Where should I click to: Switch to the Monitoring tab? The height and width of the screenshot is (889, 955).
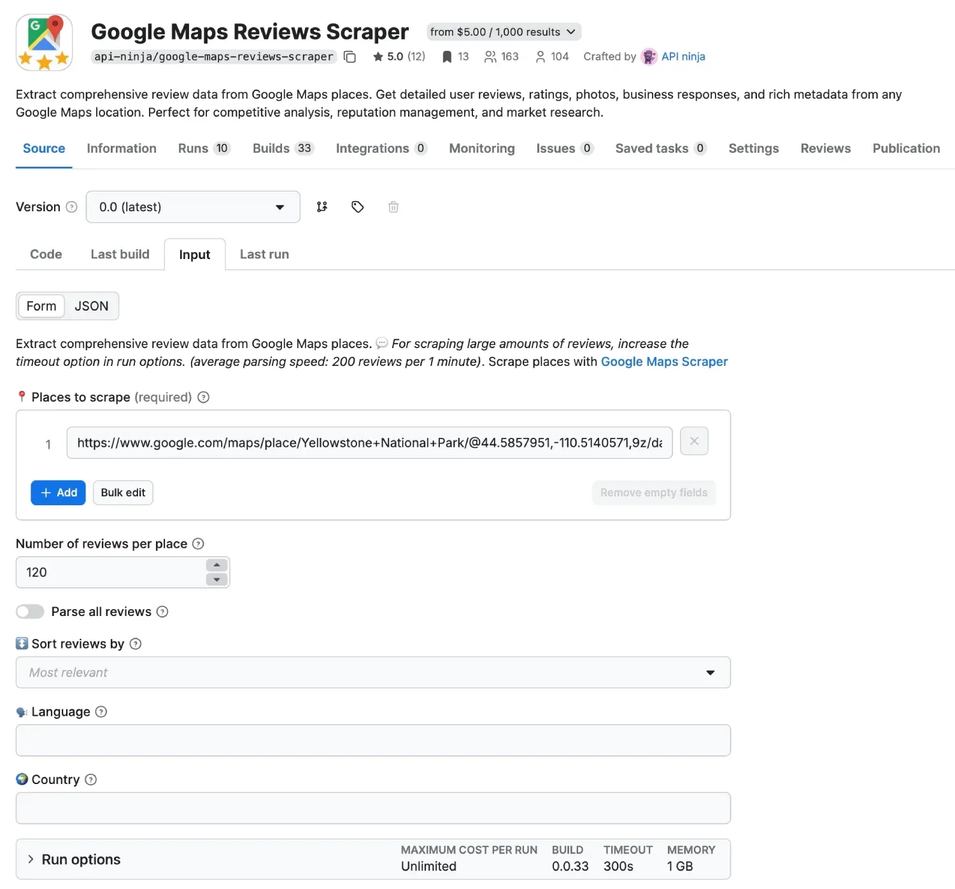coord(481,148)
